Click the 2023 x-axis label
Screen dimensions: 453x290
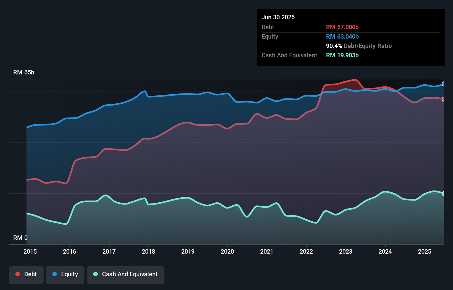pyautogui.click(x=346, y=251)
